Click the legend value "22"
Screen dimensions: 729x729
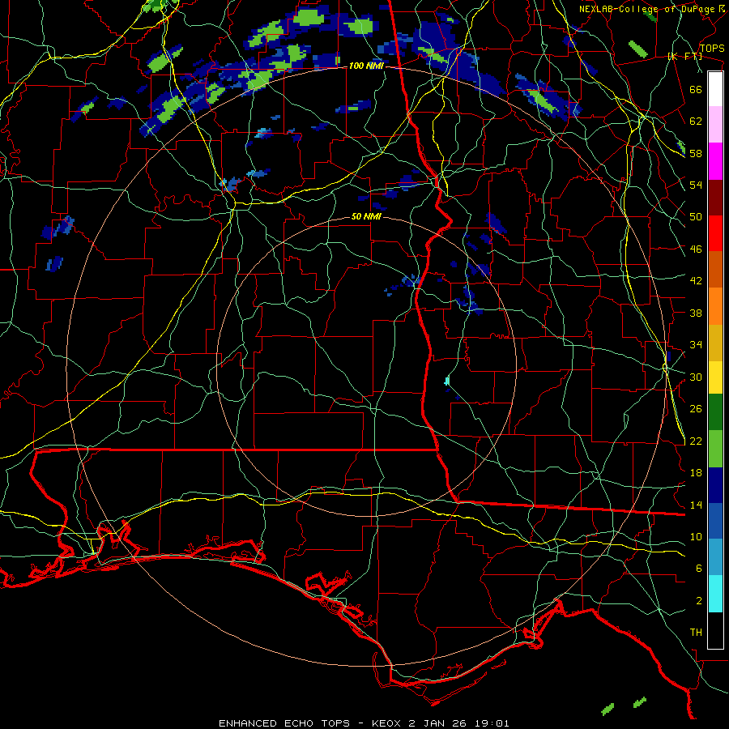(x=696, y=441)
